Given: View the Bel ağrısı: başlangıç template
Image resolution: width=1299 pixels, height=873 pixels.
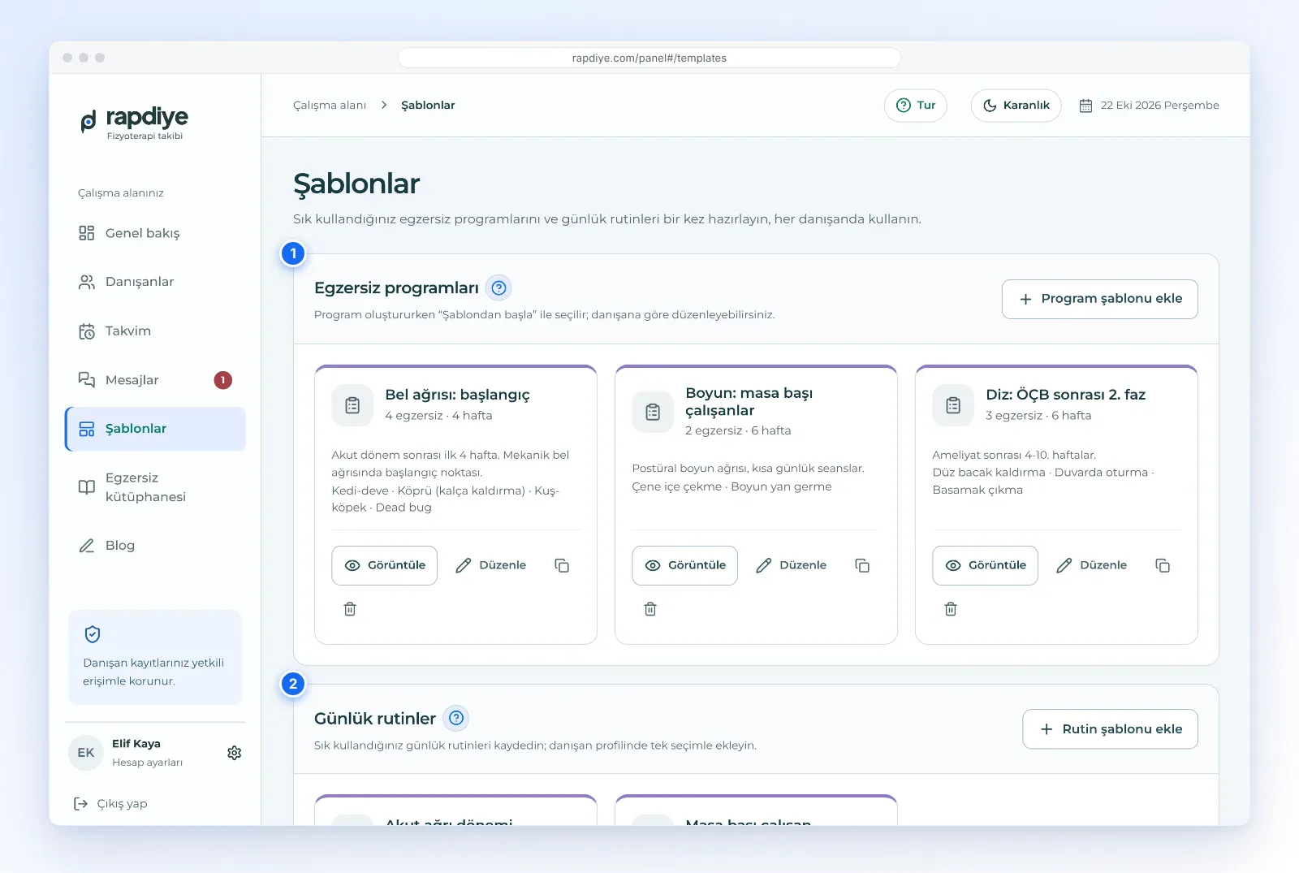Looking at the screenshot, I should point(384,565).
